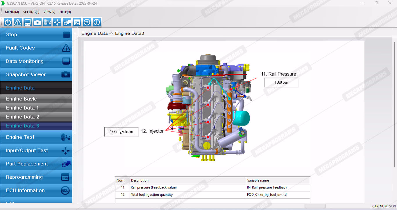Open snapshot viewer using toolbar camera icon

pyautogui.click(x=37, y=22)
